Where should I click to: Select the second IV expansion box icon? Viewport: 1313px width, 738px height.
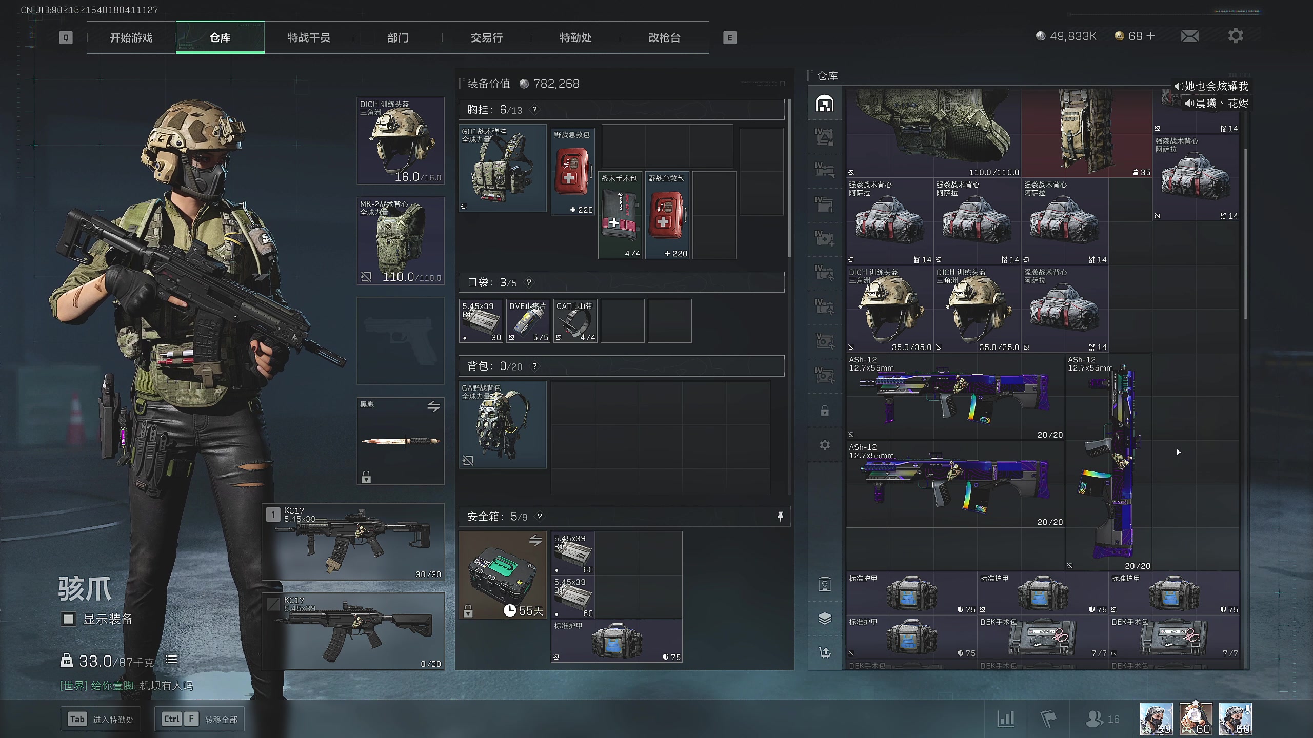[x=825, y=170]
